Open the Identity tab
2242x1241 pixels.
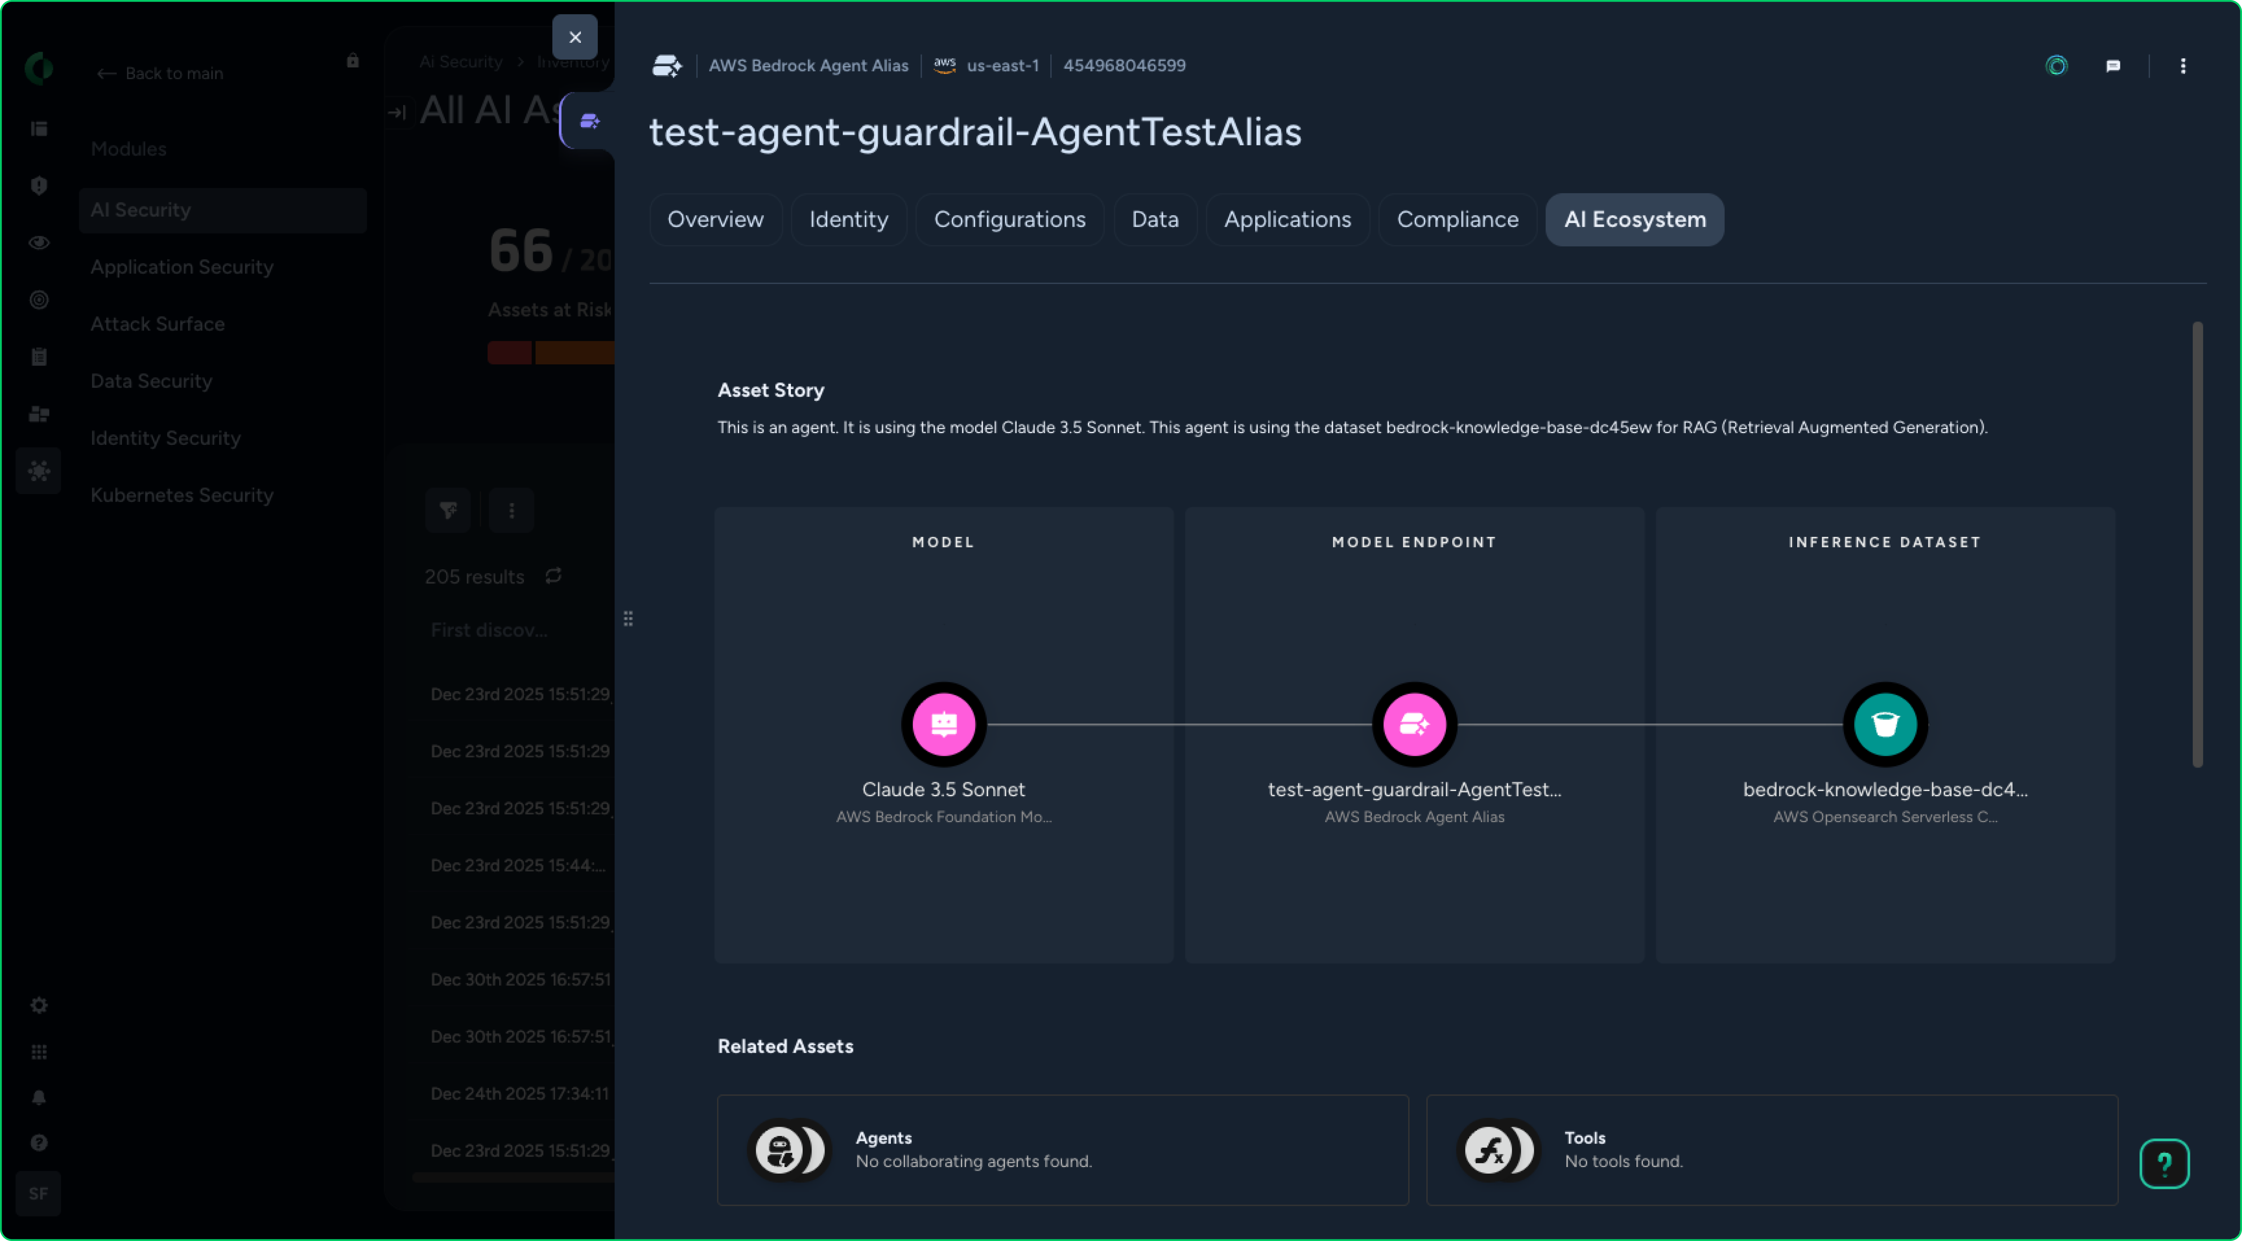[849, 219]
